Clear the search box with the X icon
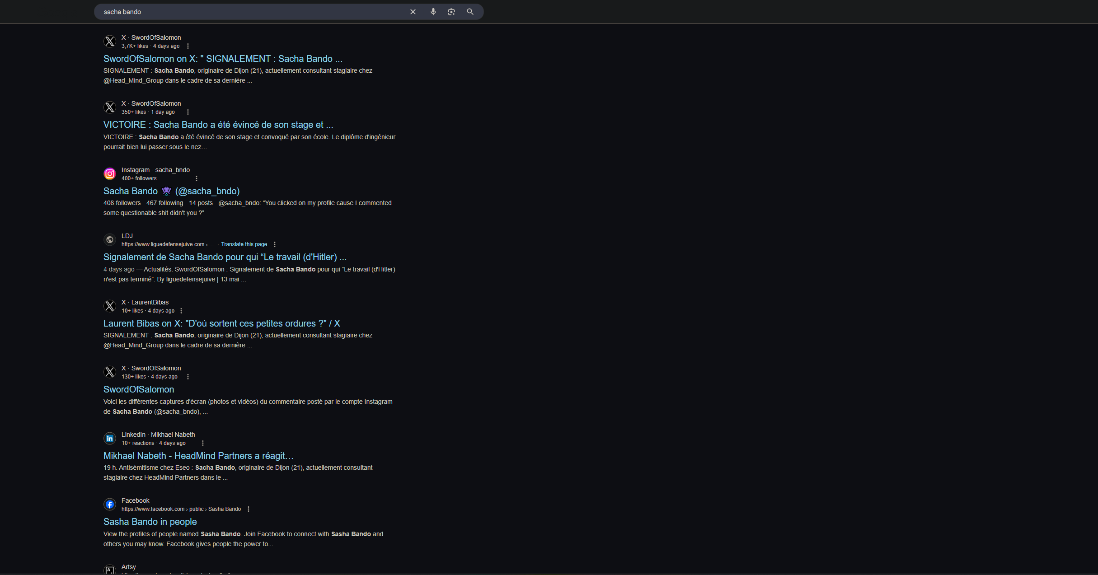This screenshot has height=575, width=1098. 413,12
